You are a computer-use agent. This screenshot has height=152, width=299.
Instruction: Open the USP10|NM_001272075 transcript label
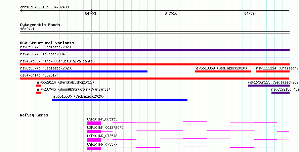tap(105, 128)
